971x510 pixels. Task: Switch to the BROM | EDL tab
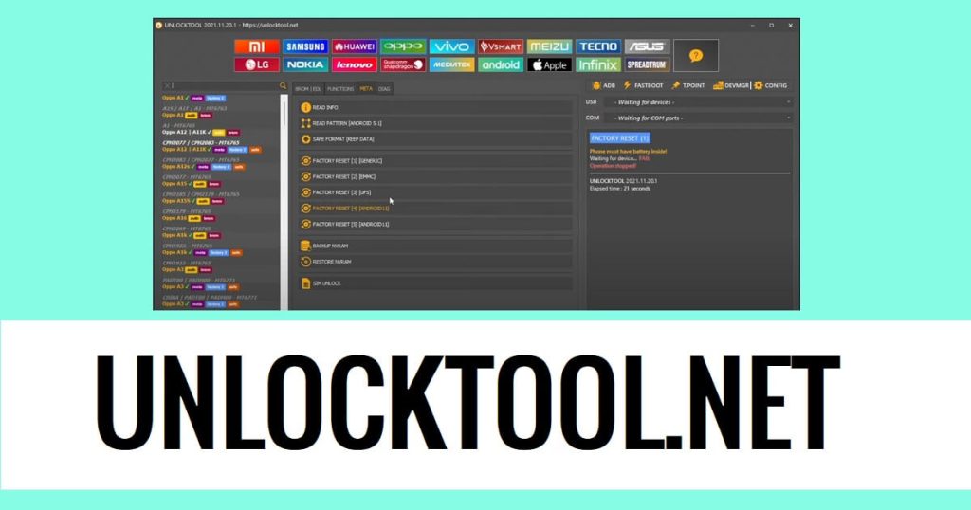click(308, 89)
